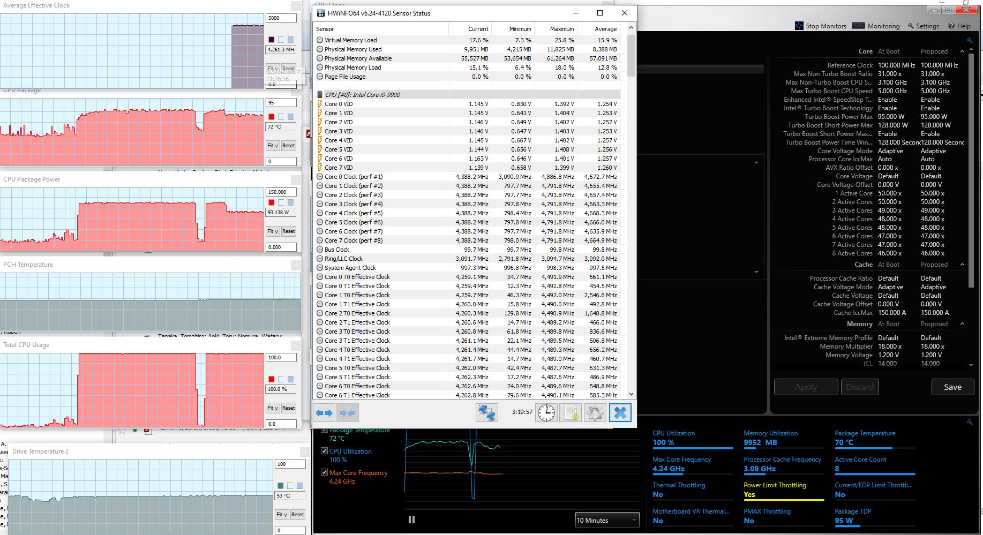Select the Core 0 VID voltage icon
Screen dimensions: 983x535
coord(320,104)
